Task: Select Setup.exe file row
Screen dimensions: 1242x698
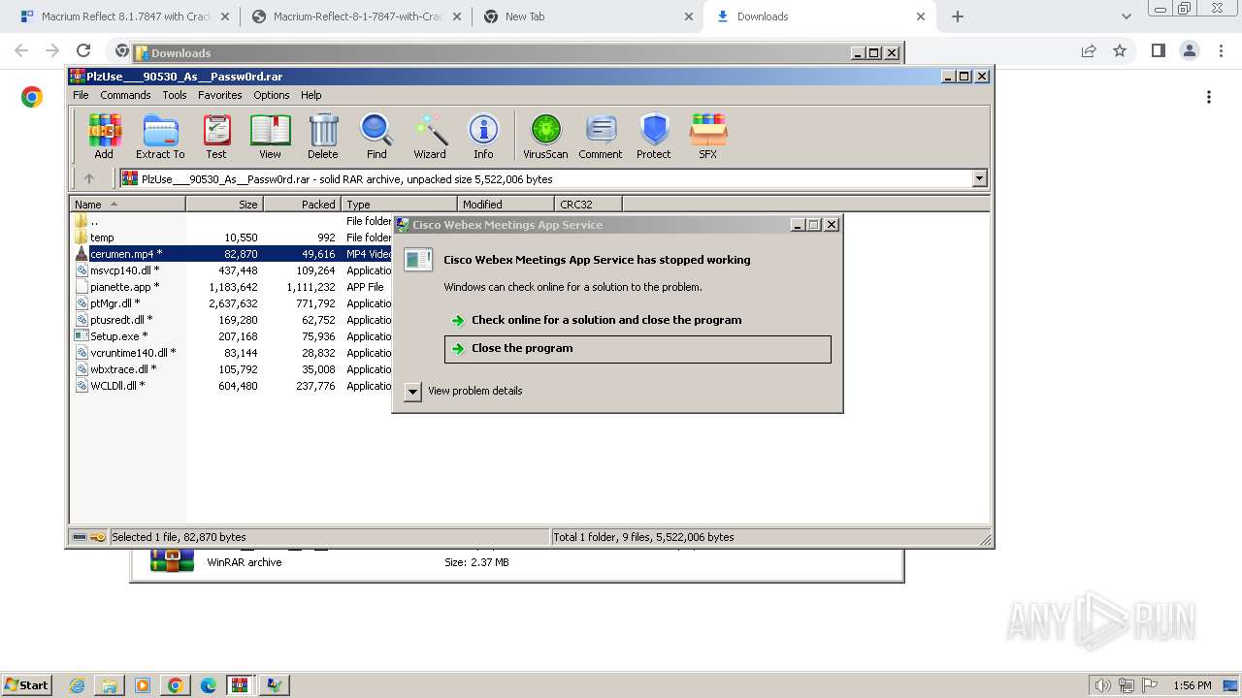Action: (x=231, y=336)
